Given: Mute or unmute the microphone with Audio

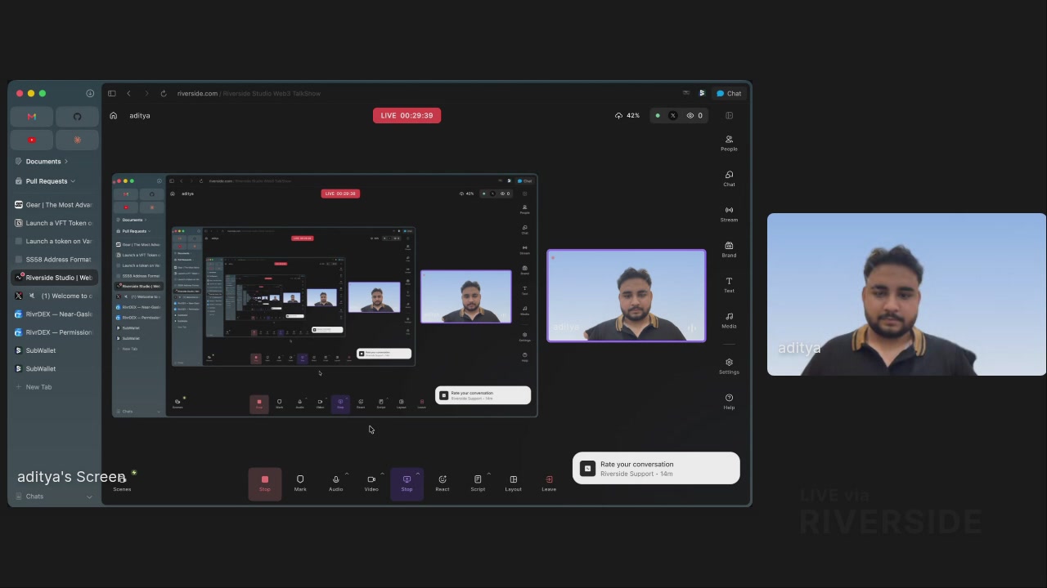Looking at the screenshot, I should (335, 483).
